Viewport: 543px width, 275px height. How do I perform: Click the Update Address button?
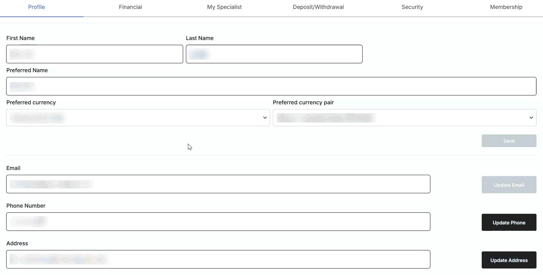click(509, 260)
